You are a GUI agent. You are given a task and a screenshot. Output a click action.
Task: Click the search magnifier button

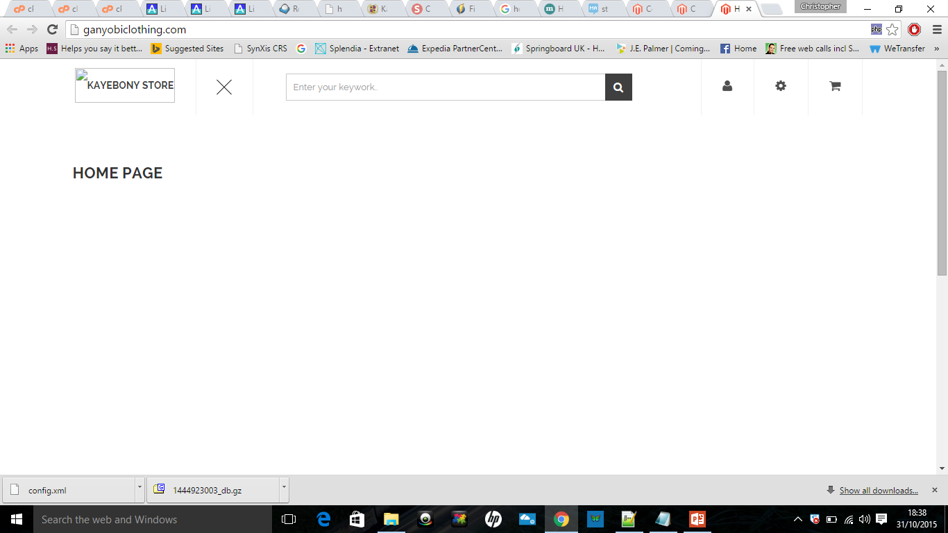(618, 87)
